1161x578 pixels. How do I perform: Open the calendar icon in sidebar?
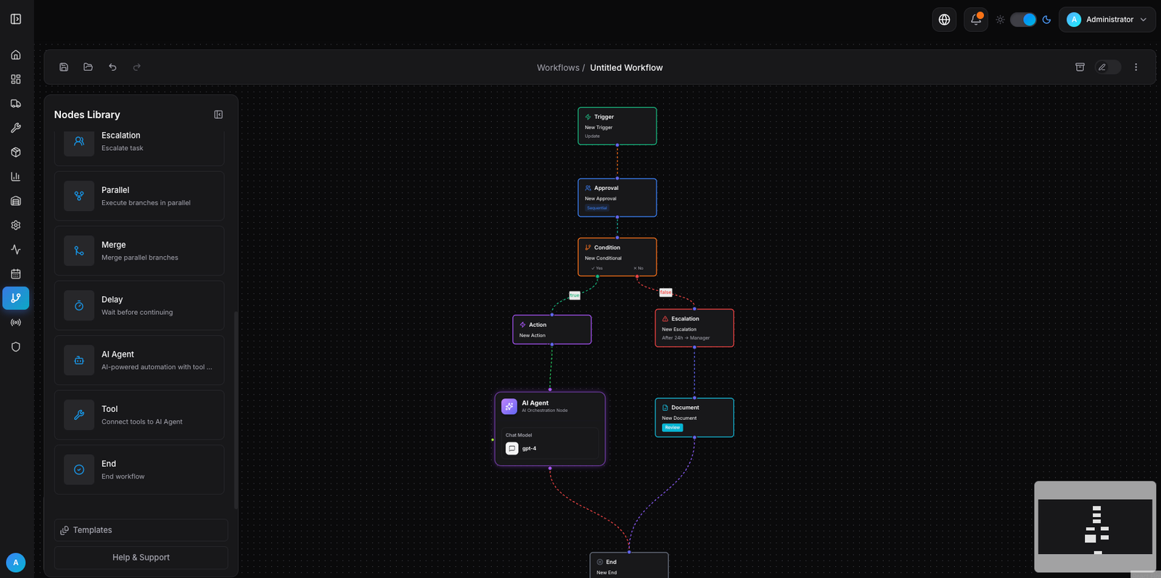point(16,274)
